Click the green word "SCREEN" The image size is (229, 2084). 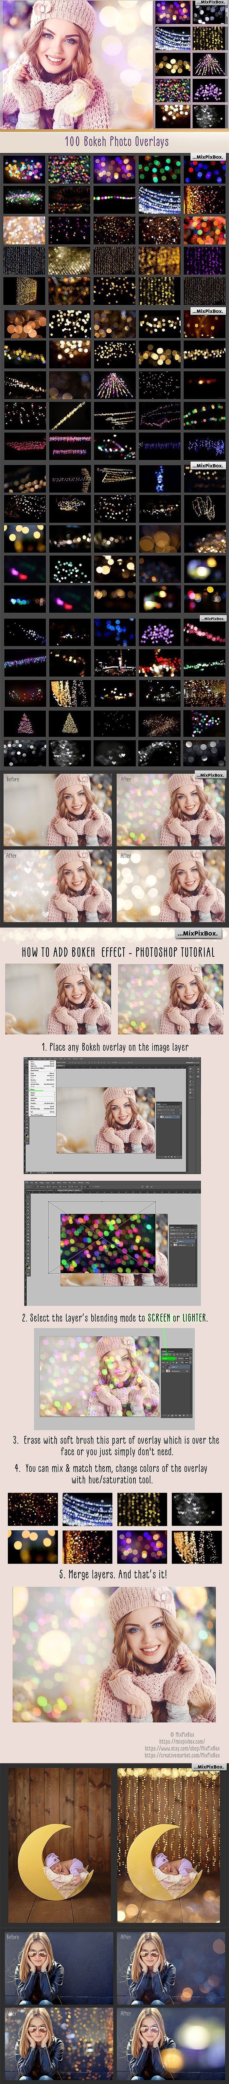[x=159, y=1318]
